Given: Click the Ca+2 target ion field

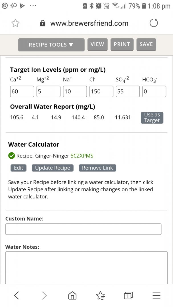Looking at the screenshot, I should pyautogui.click(x=22, y=92).
